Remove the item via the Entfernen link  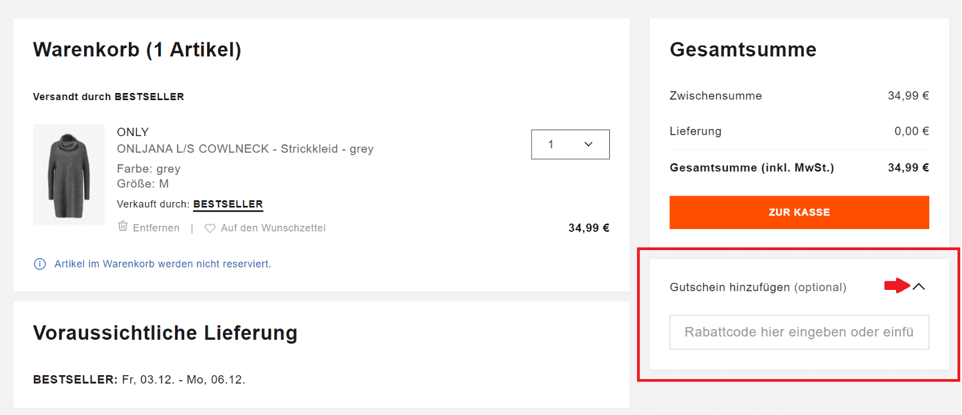click(x=156, y=227)
